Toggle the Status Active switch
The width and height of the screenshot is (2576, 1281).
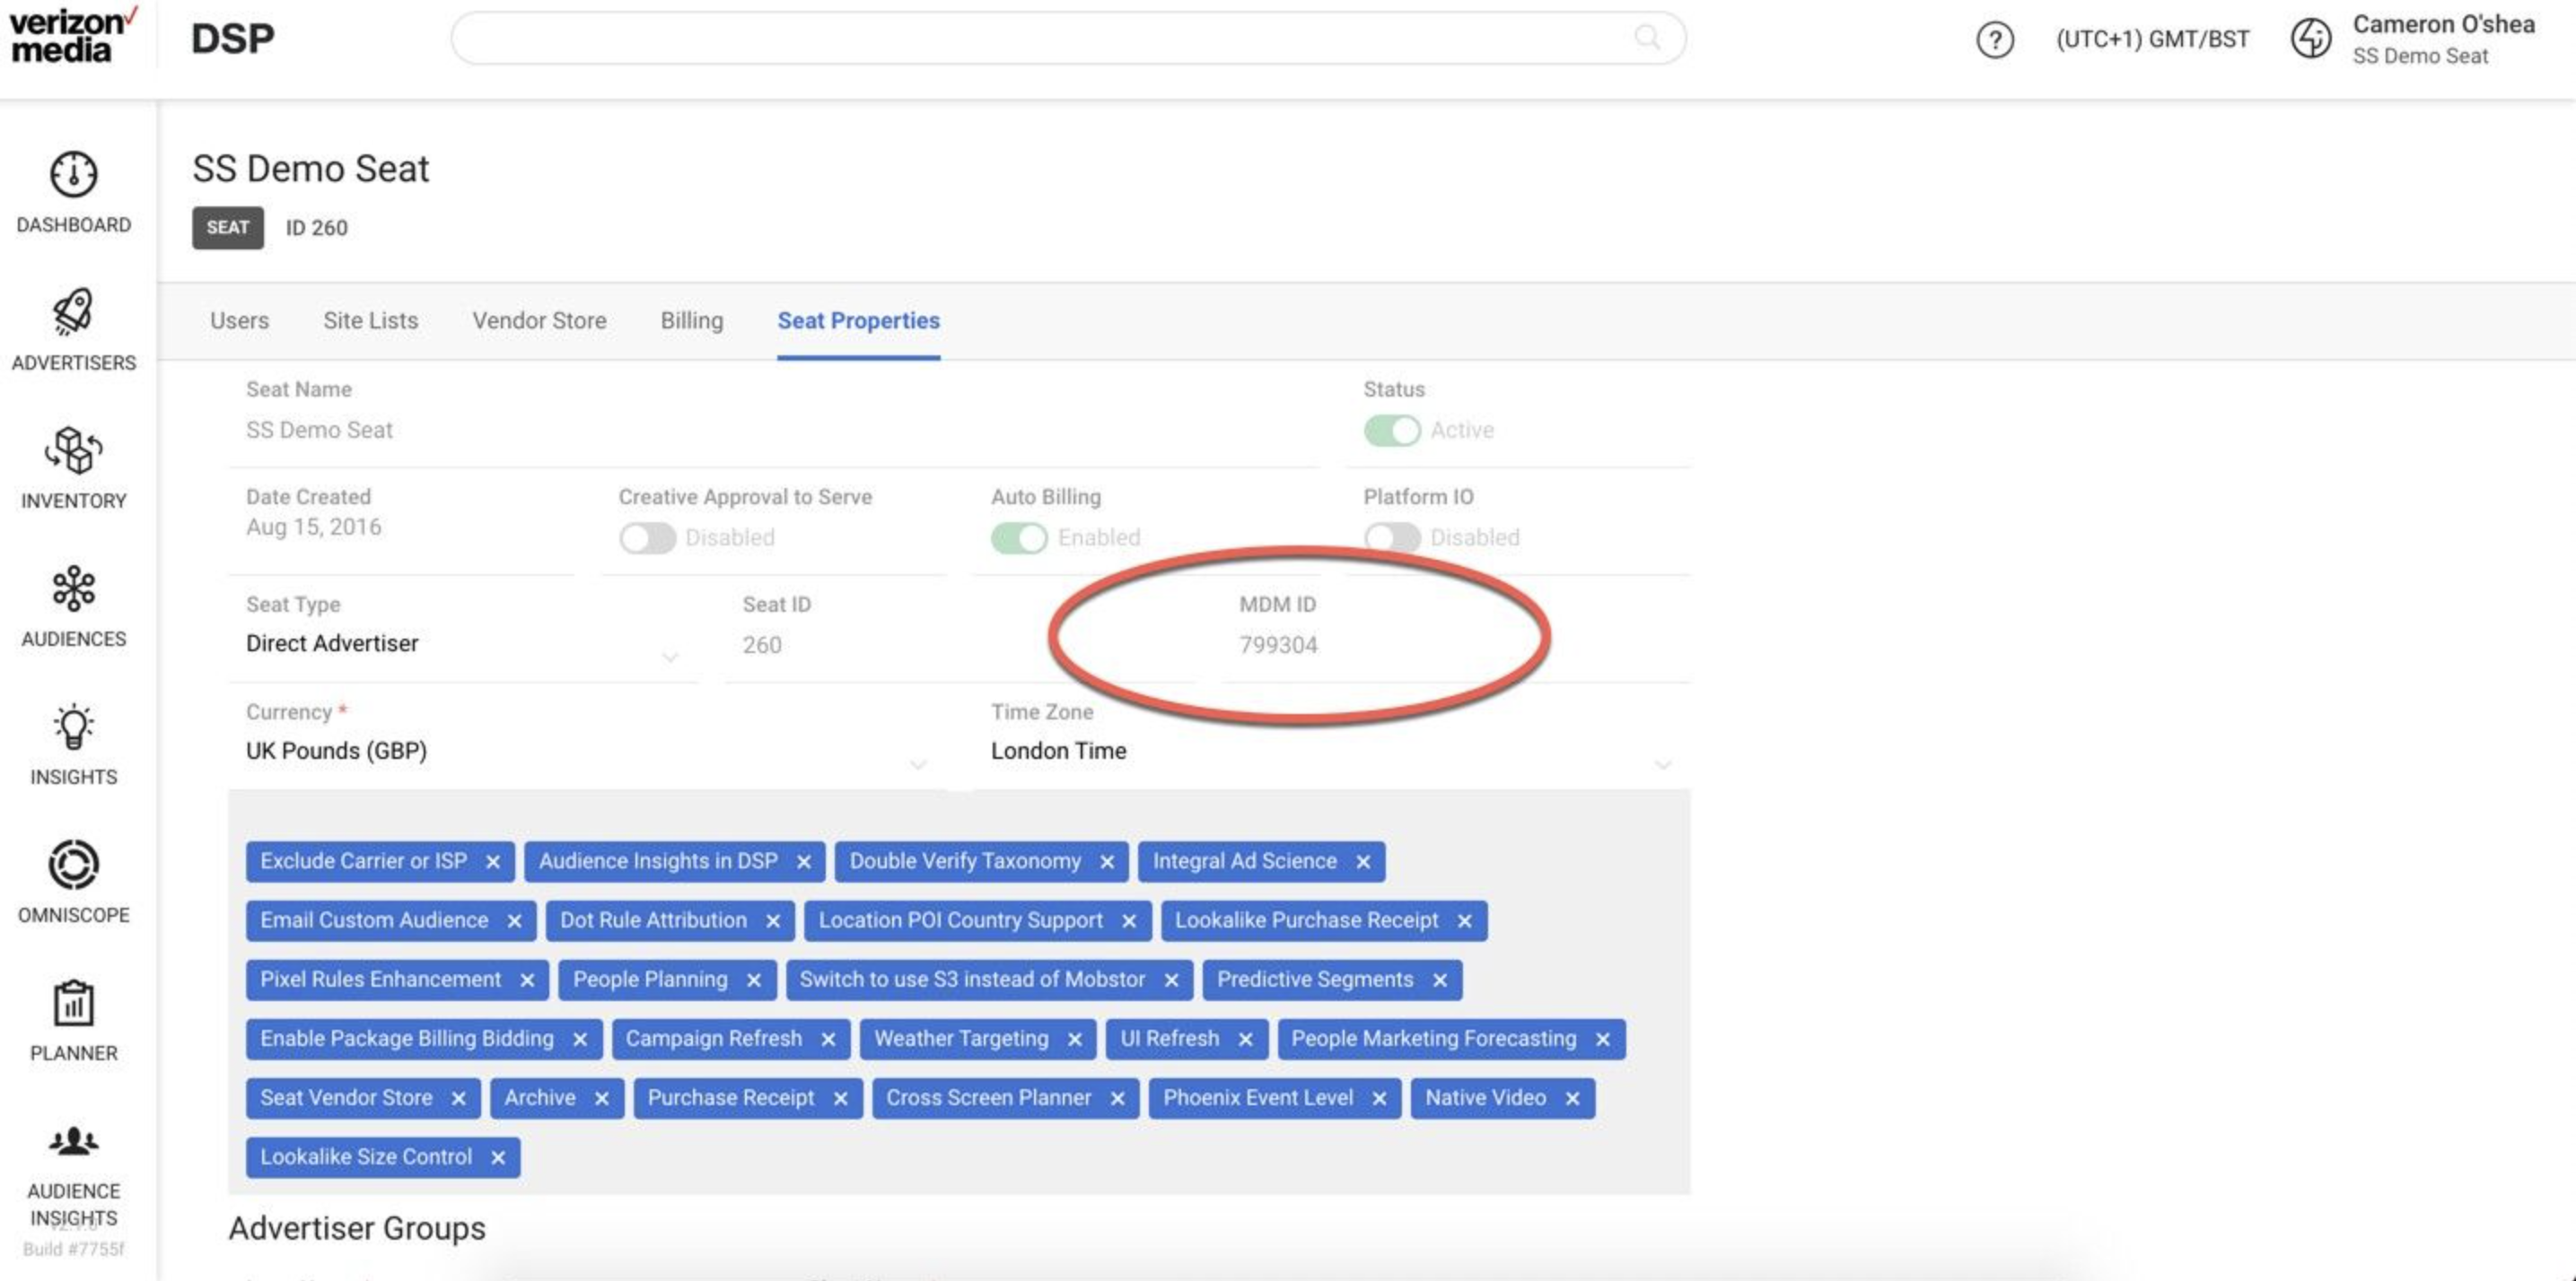(1392, 431)
